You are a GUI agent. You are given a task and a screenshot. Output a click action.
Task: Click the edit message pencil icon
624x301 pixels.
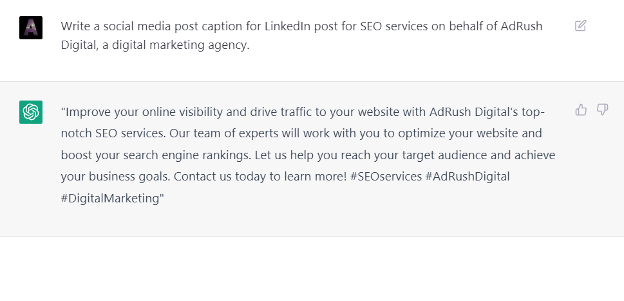pos(580,26)
